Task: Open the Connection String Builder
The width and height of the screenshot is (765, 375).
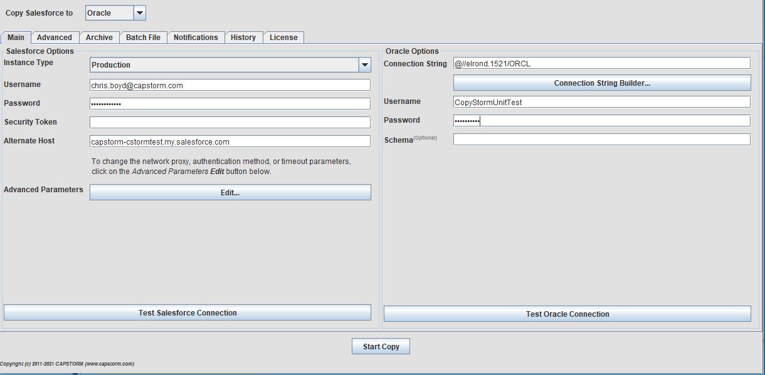Action: [602, 83]
